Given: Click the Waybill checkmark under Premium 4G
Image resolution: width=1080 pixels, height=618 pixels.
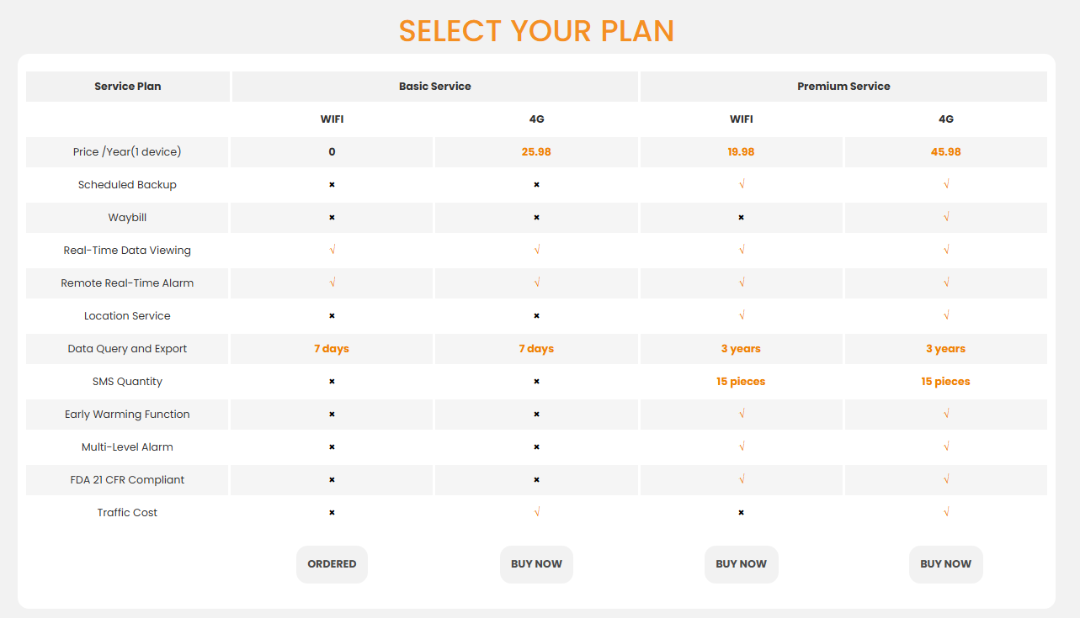Looking at the screenshot, I should point(946,217).
